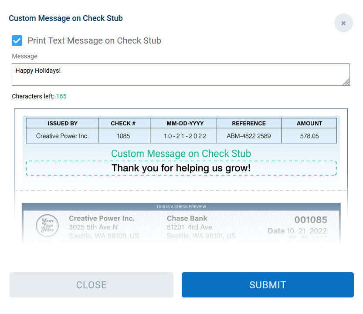Viewport: 363px width, 314px height.
Task: Click the AMOUNT column header
Action: pos(309,123)
